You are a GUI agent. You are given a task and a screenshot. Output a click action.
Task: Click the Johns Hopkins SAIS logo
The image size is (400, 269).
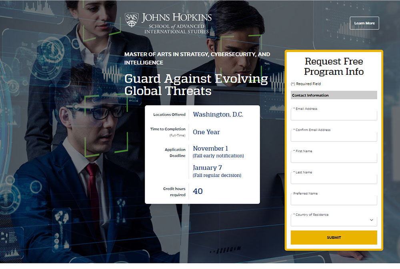coord(168,23)
